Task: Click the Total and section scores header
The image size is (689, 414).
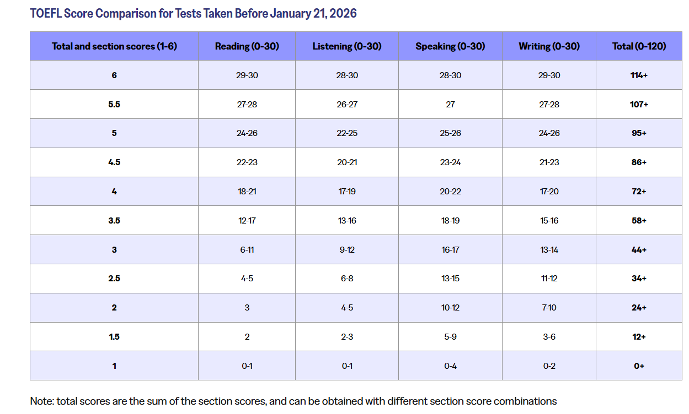Action: (114, 46)
